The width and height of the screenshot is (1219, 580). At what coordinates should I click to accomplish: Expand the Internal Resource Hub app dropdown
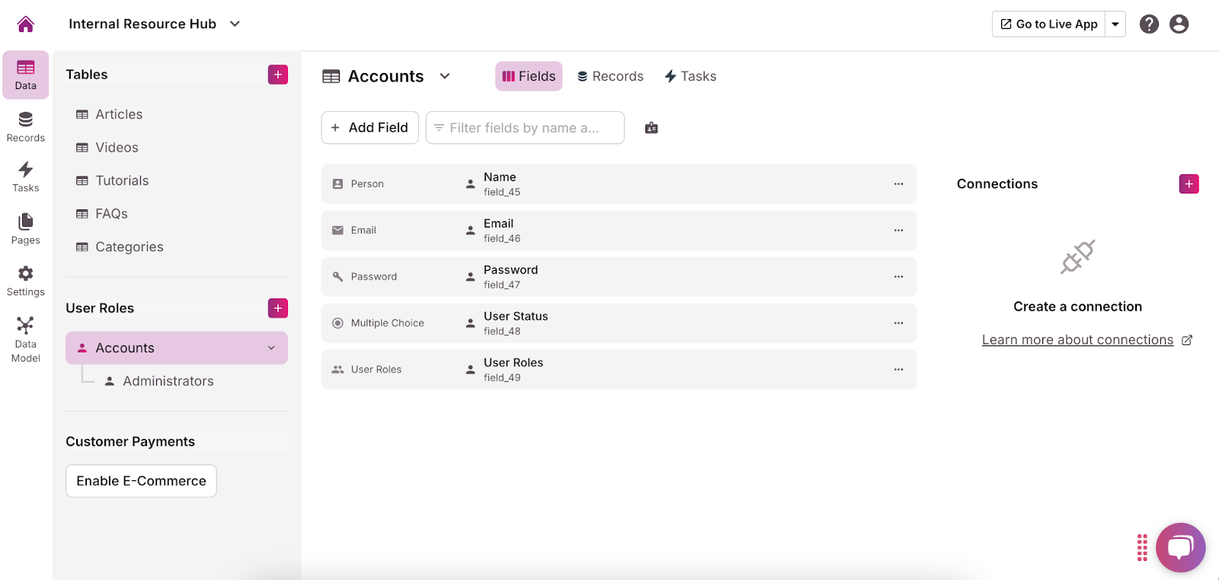(235, 24)
